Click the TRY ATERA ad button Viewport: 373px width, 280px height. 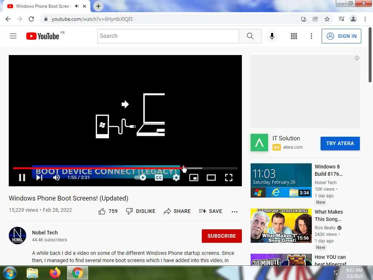340,143
